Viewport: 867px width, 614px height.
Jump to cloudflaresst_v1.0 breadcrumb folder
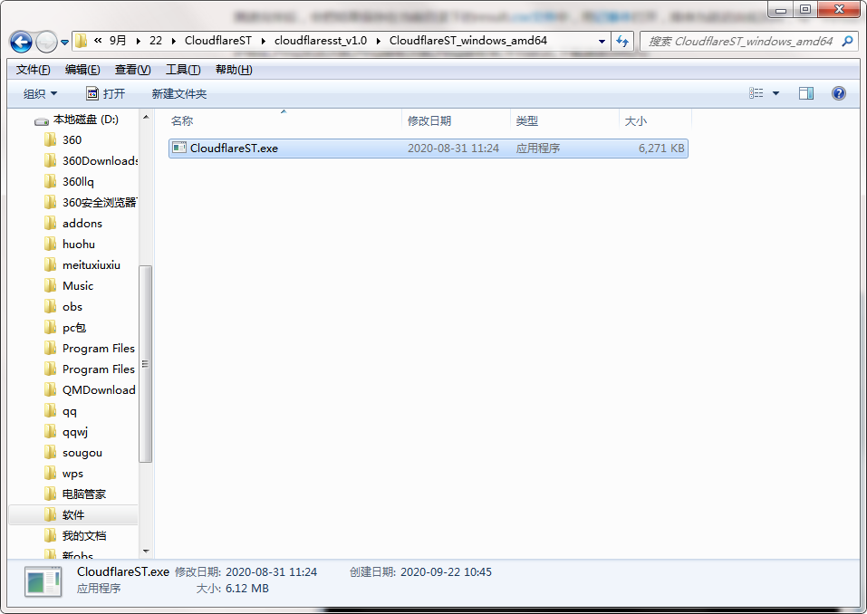[321, 41]
